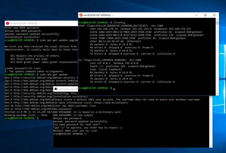The image size is (226, 153).
Task: Click the 'ifconfig' command in the Ubuntu terminal
Action: point(119,23)
